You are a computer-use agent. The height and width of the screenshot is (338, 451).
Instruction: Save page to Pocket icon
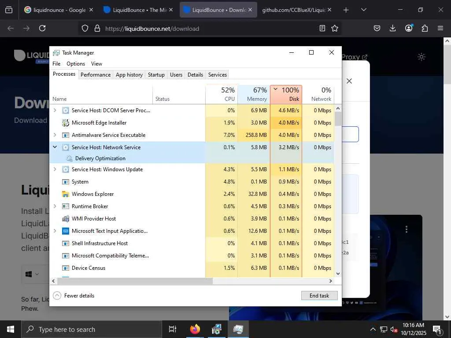click(377, 28)
